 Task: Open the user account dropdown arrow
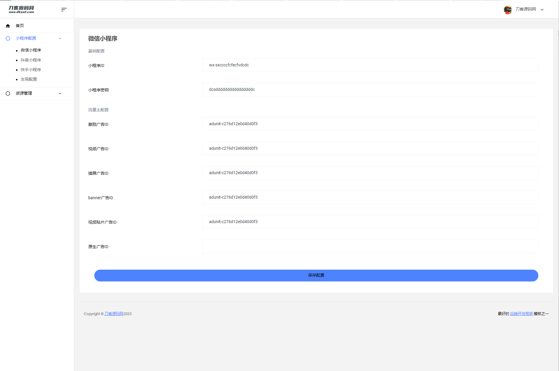click(542, 10)
